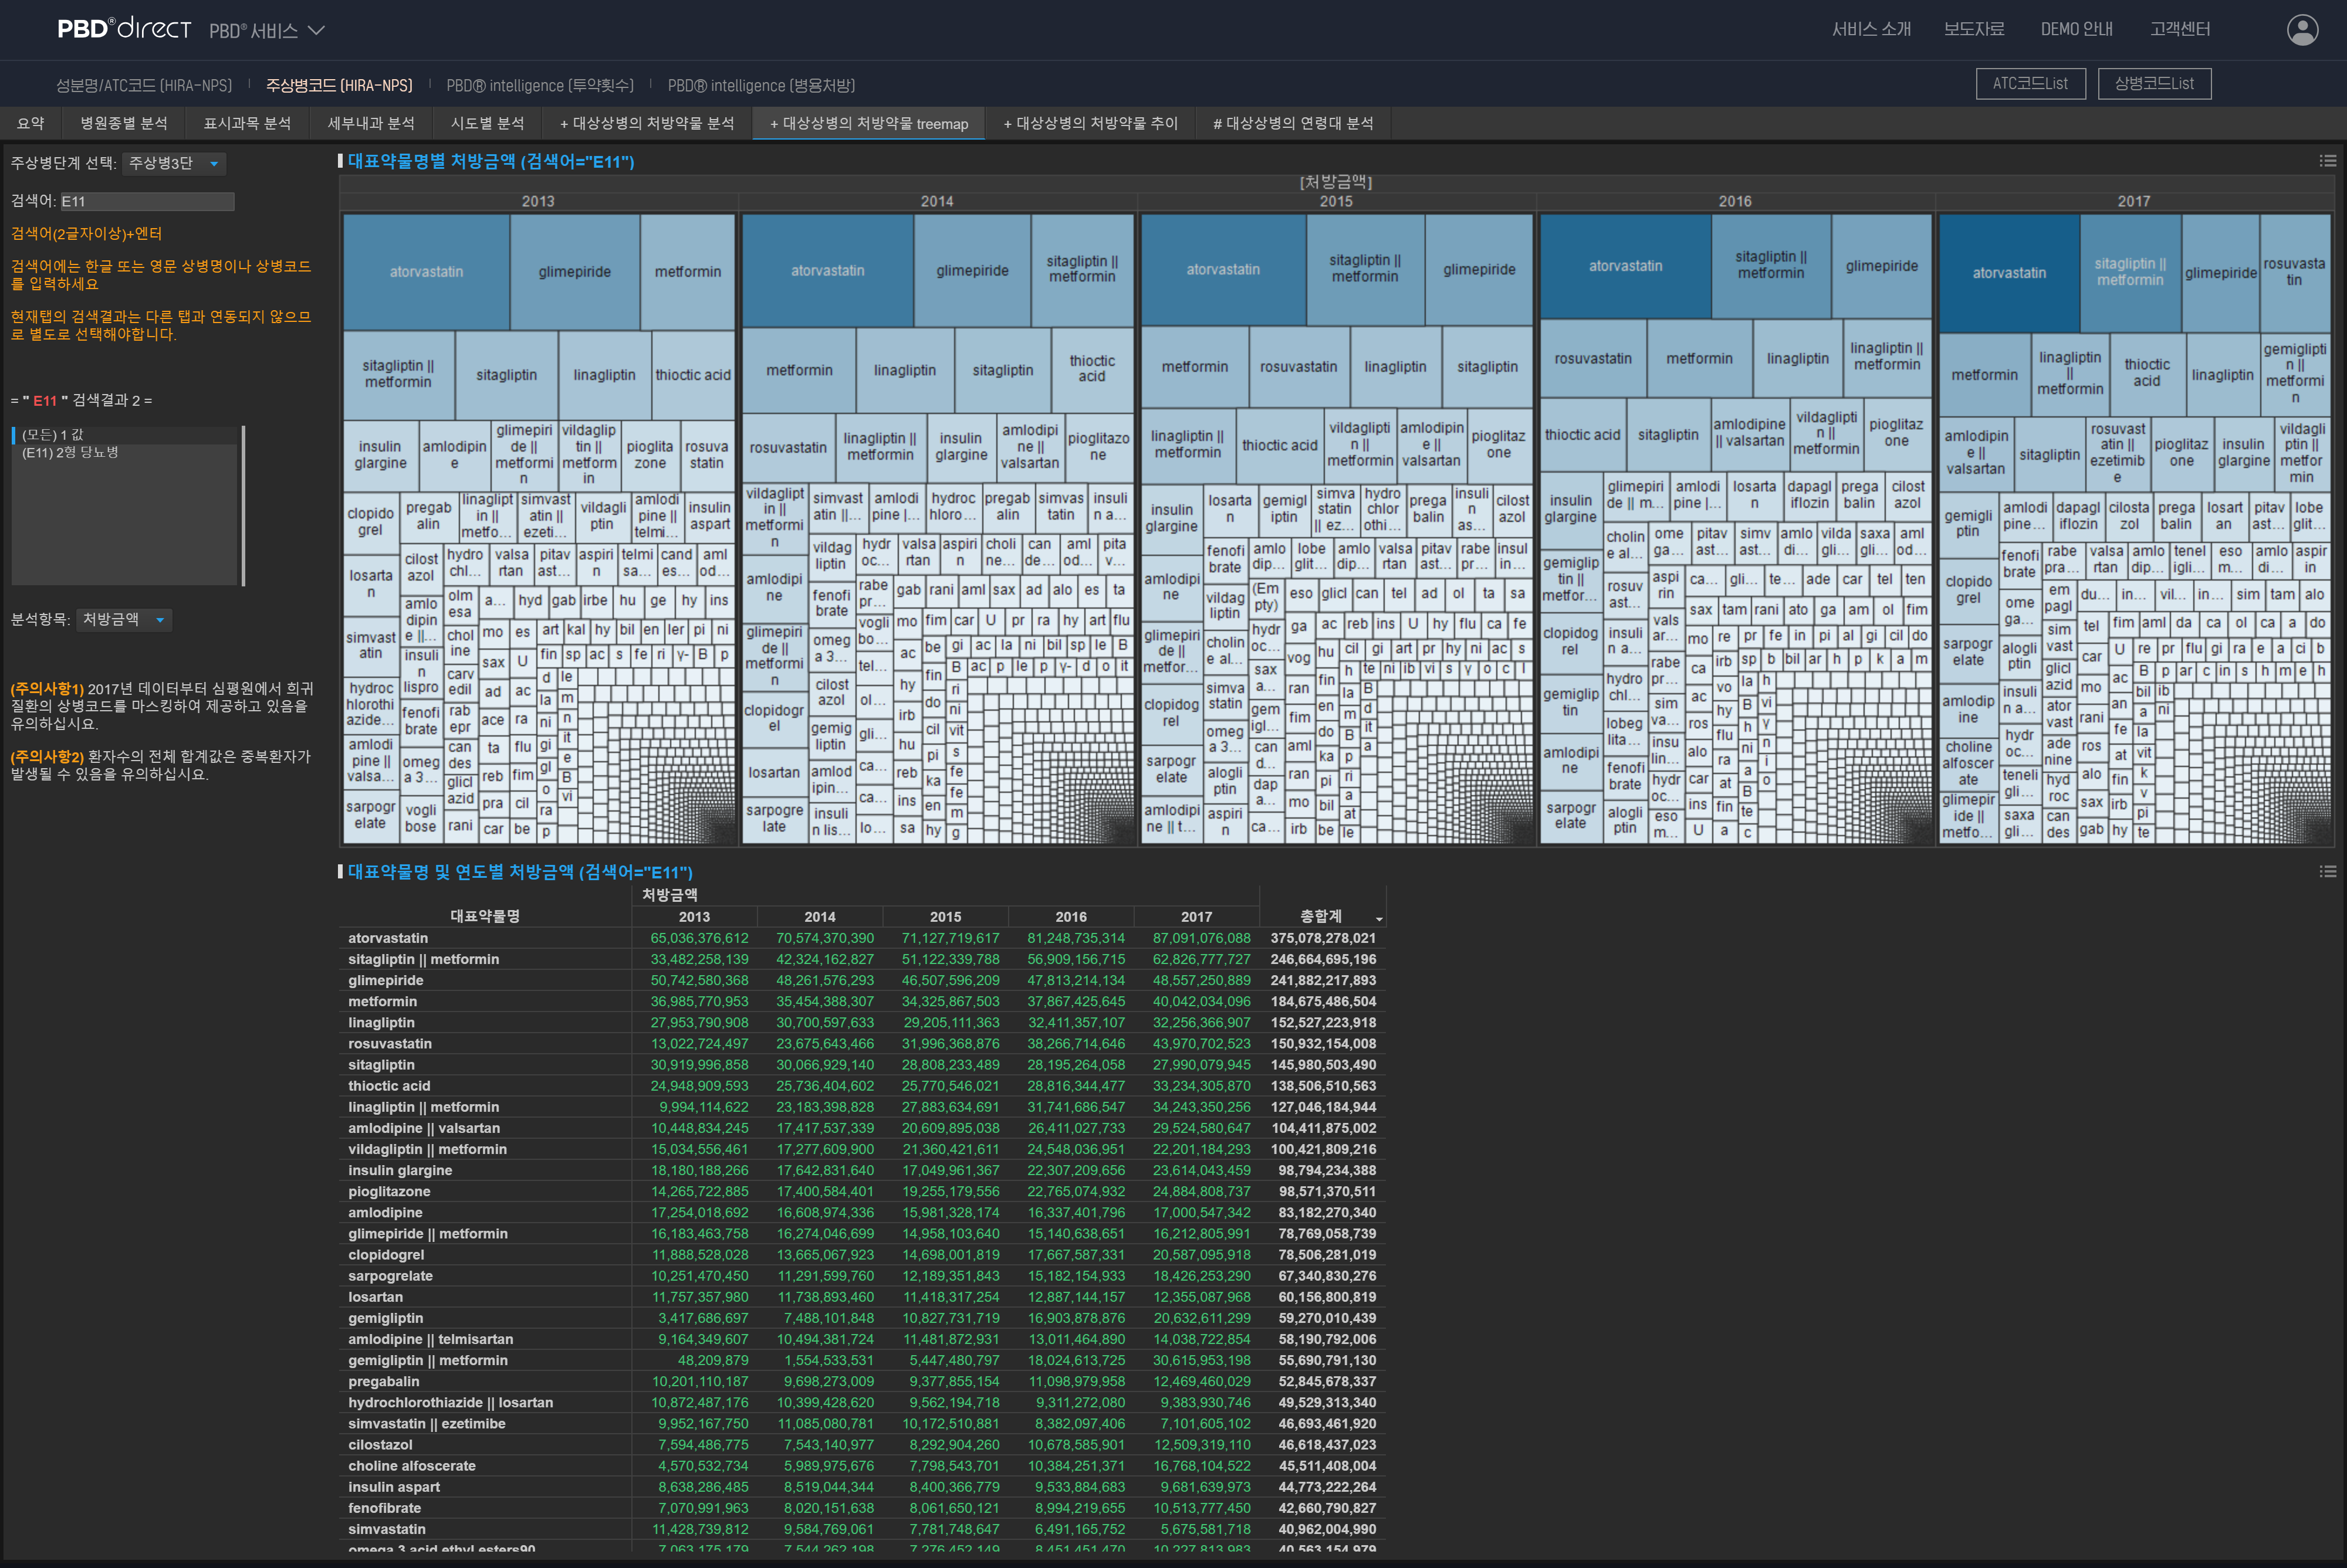2347x1568 pixels.
Task: Click the search results list scrollbar
Action: (243, 505)
